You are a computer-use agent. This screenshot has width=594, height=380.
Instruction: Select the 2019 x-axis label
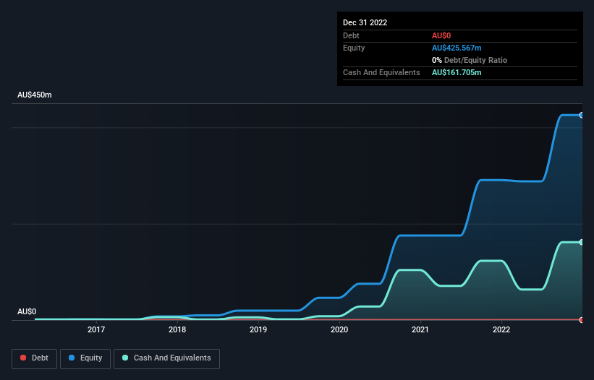[258, 329]
